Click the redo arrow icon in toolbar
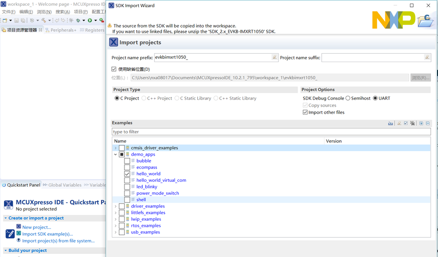 click(x=63, y=21)
